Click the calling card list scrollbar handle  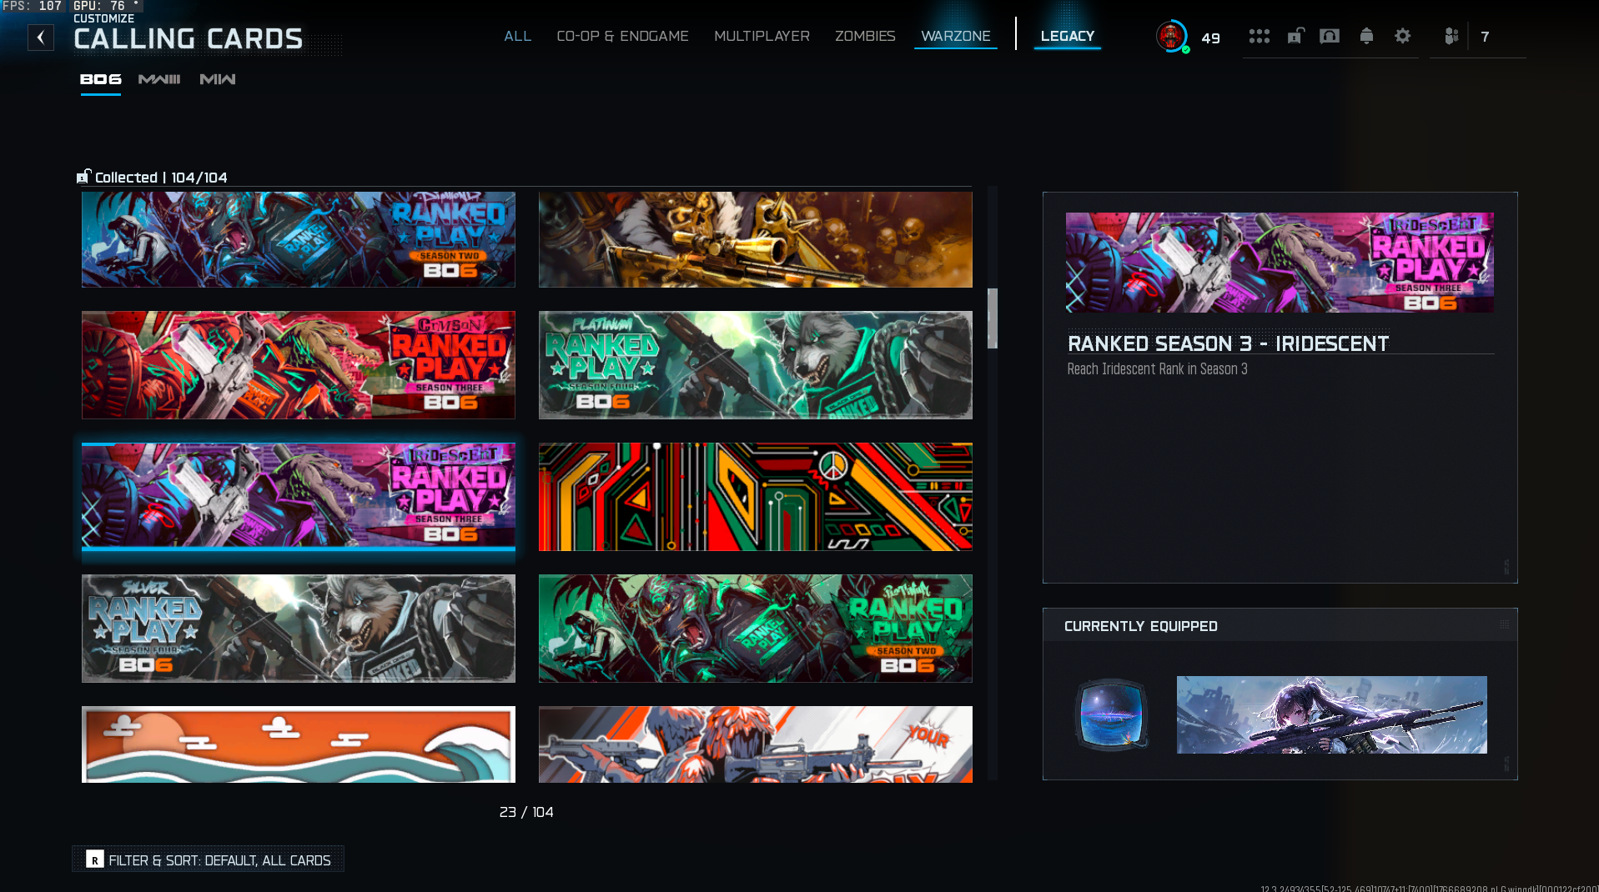[992, 318]
